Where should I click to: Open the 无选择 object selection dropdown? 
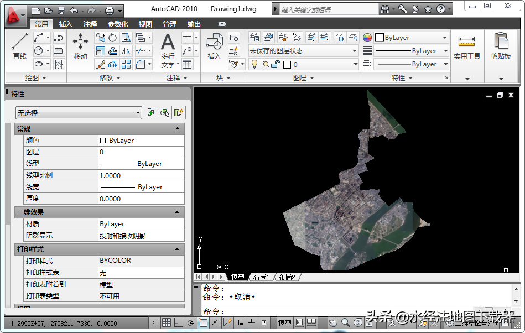[x=79, y=113]
